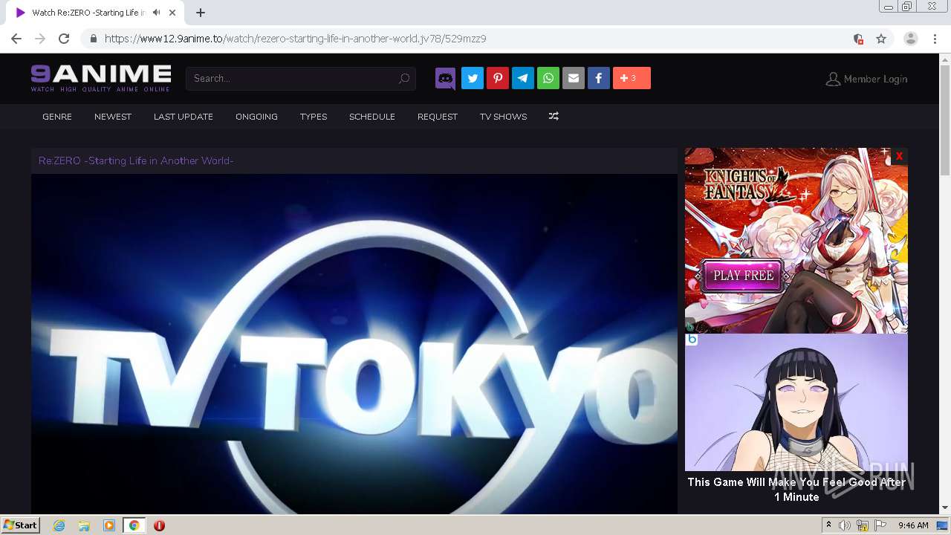This screenshot has width=951, height=535.
Task: Click the Member Login link
Action: (x=866, y=79)
